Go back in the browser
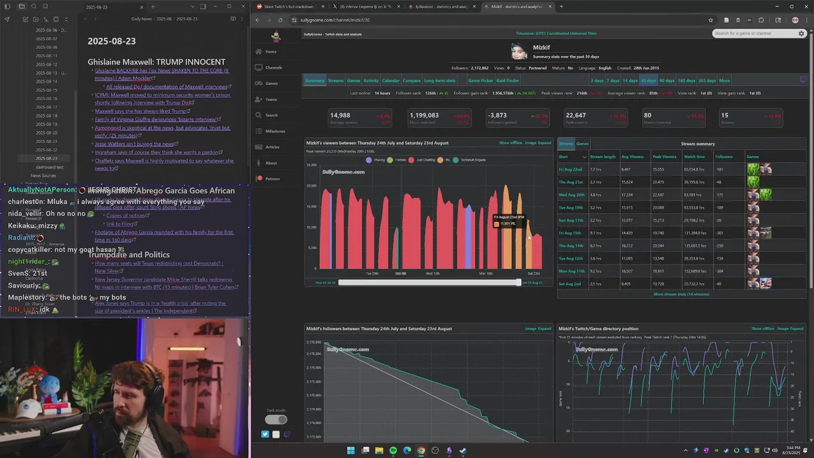Viewport: 814px width, 458px height. click(x=258, y=20)
